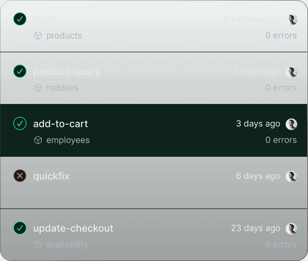
Task: Click the package icon beside employees
Action: tap(38, 140)
